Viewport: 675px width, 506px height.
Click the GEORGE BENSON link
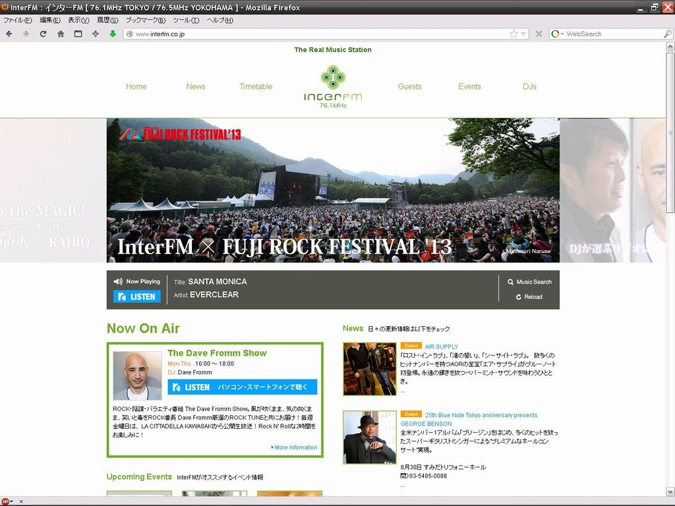pyautogui.click(x=426, y=424)
